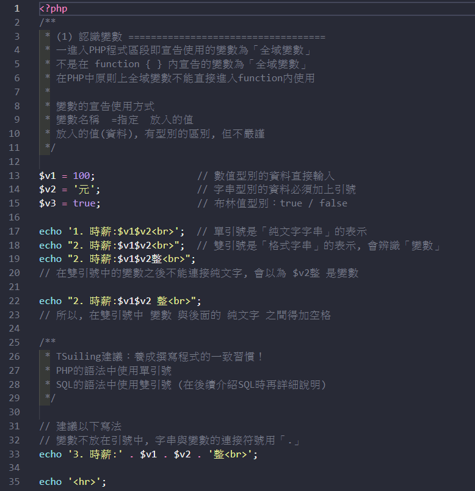Click the 'true / false' comment on line 15
Screen dimensions: 475x491
tap(313, 203)
